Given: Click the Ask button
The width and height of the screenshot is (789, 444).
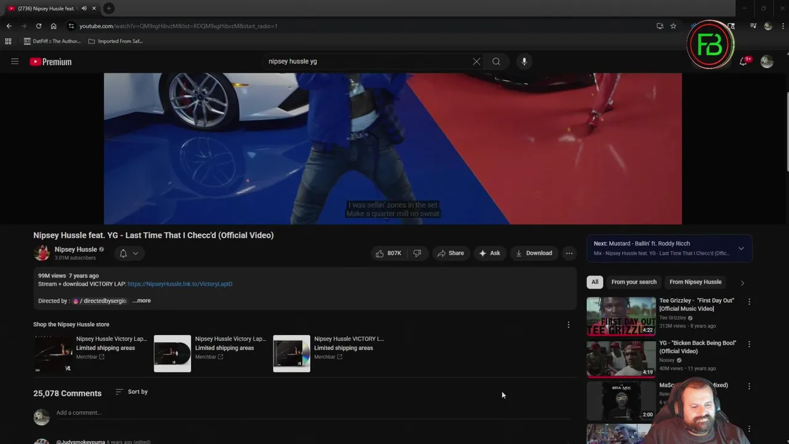Looking at the screenshot, I should (489, 253).
